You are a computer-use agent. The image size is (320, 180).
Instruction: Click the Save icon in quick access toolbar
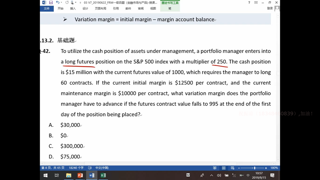point(51,3)
